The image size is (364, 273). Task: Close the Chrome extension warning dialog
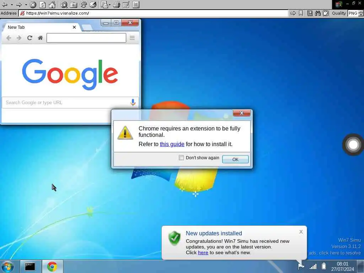coord(242,113)
